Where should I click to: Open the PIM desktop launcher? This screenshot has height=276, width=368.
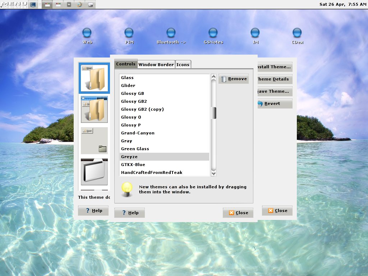129,36
